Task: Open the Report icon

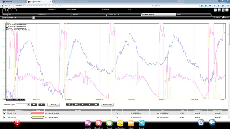Action: (x=109, y=123)
